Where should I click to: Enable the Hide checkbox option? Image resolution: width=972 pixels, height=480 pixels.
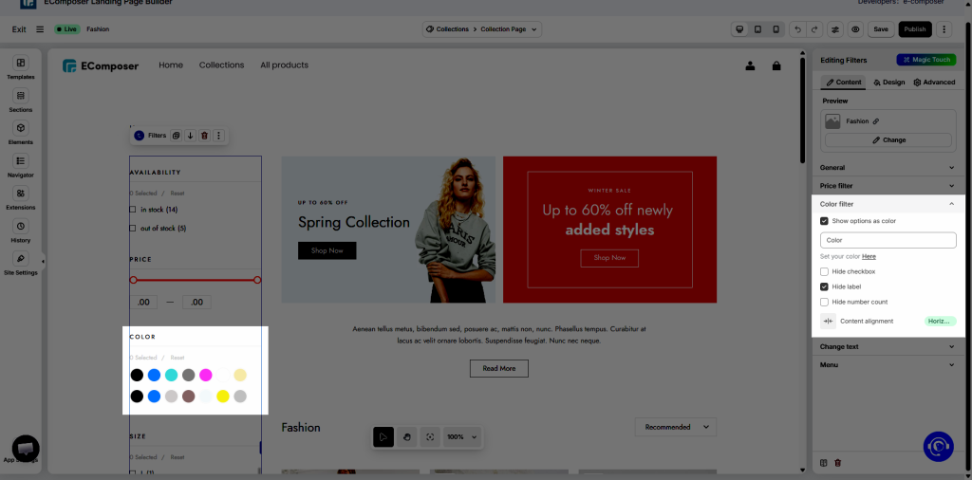tap(824, 271)
